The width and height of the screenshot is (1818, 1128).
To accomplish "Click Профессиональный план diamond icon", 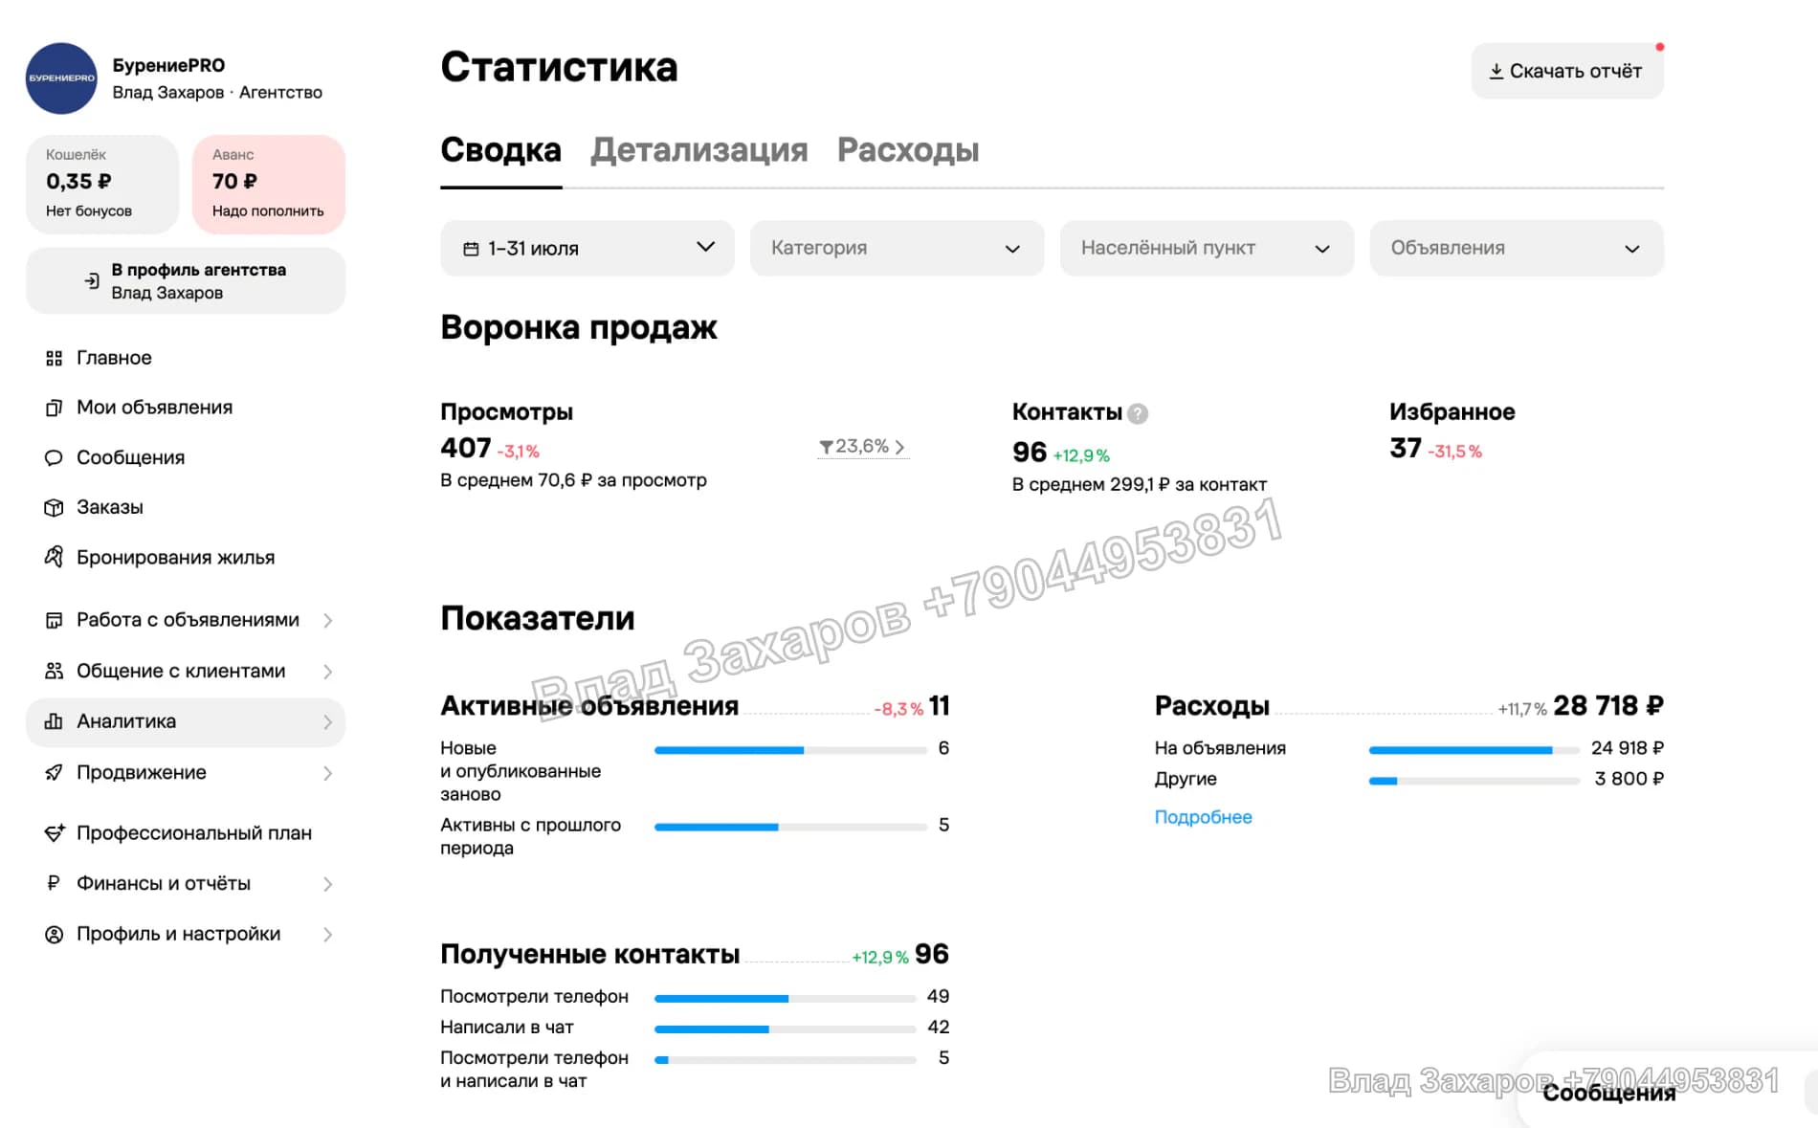I will [x=55, y=832].
